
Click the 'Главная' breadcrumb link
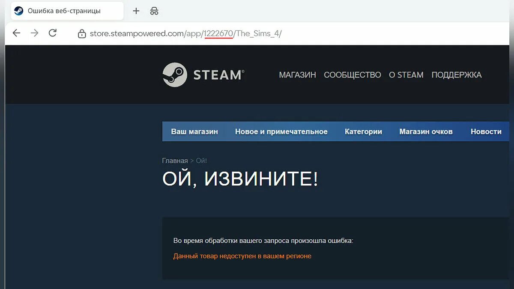[175, 161]
